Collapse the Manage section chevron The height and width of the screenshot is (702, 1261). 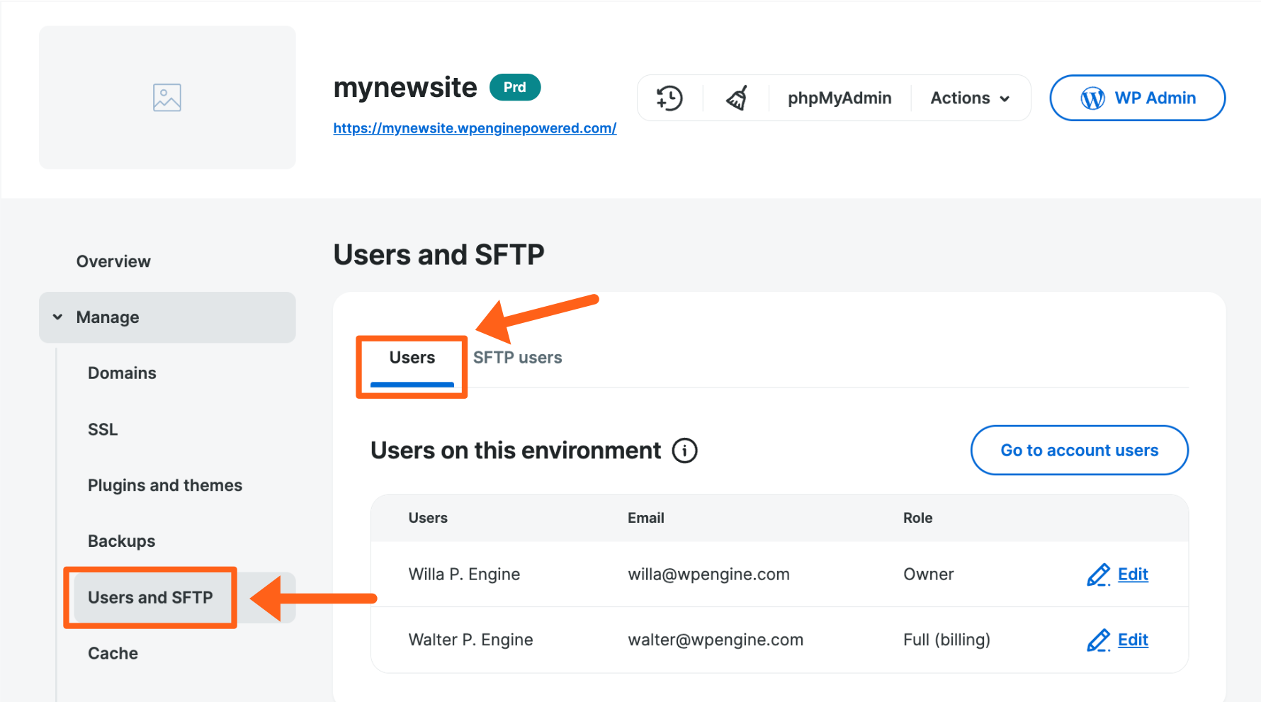(x=57, y=317)
